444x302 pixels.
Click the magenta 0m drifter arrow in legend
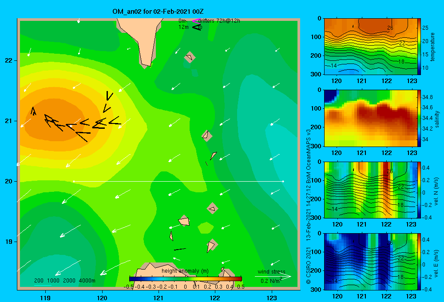pyautogui.click(x=196, y=21)
